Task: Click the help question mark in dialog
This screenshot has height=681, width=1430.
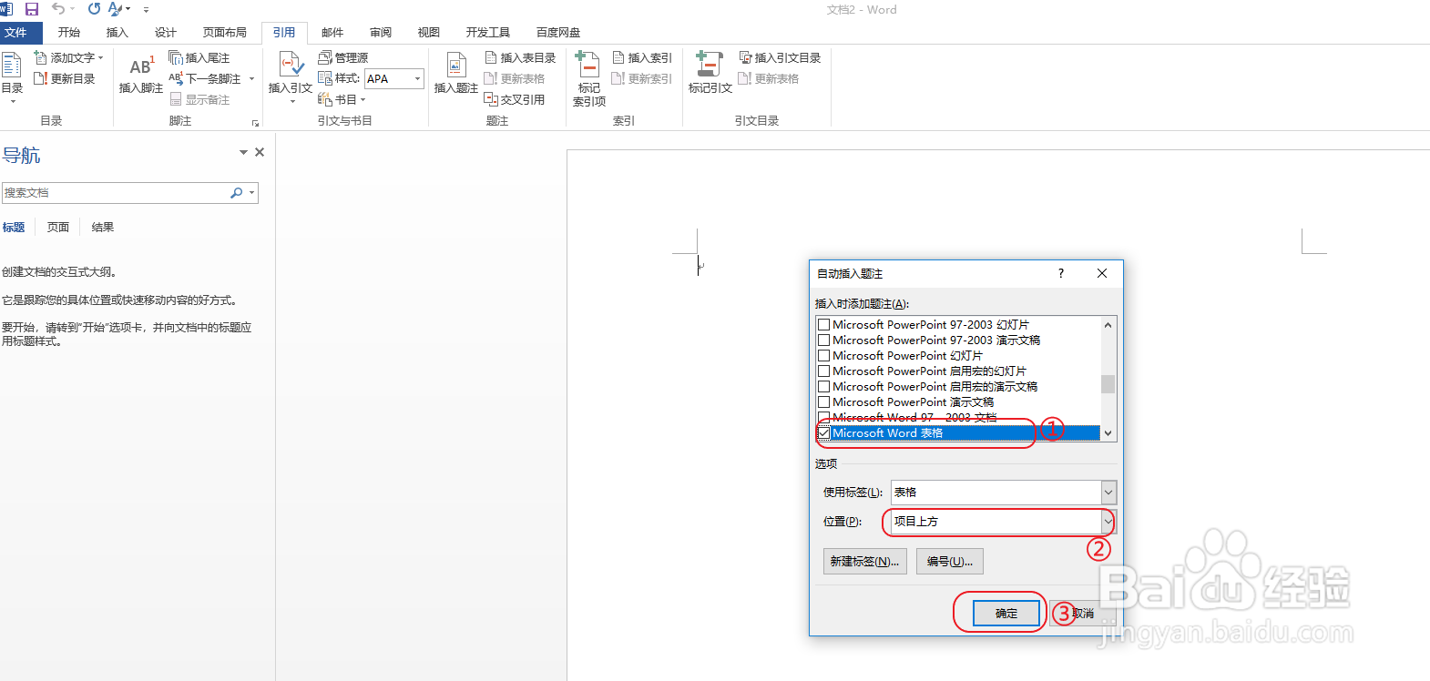Action: click(x=1060, y=273)
